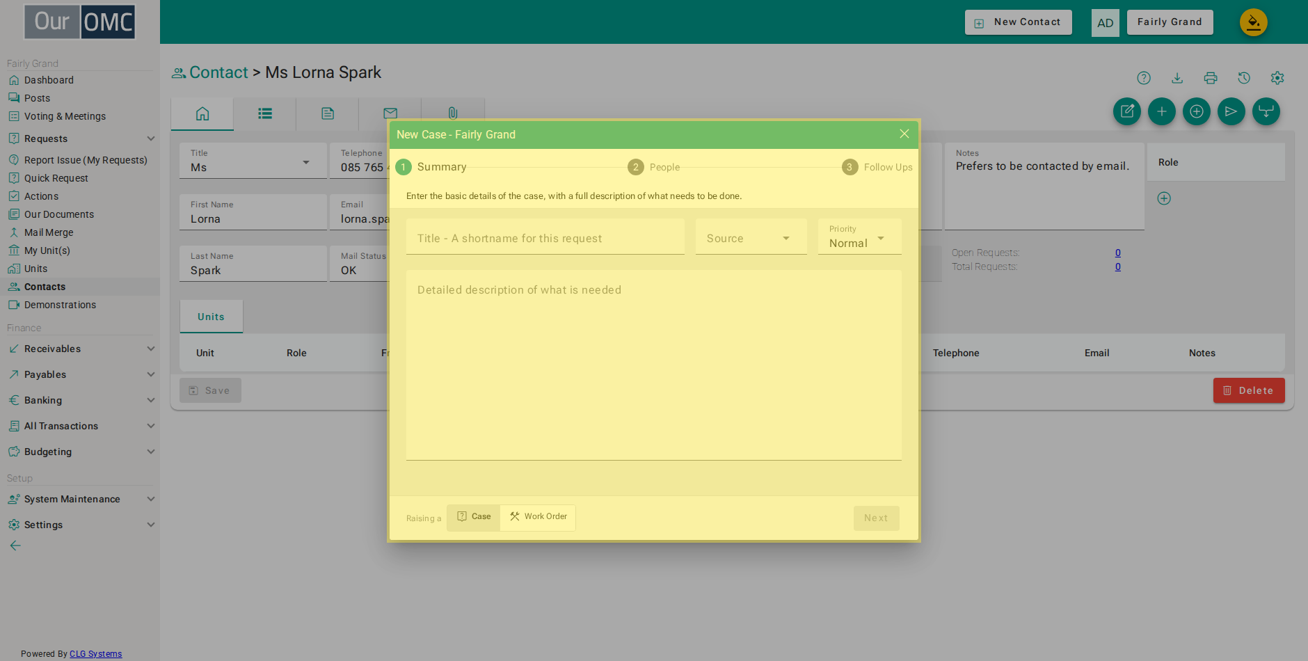Open the CLG Systems link
This screenshot has height=661, width=1308.
tap(96, 654)
